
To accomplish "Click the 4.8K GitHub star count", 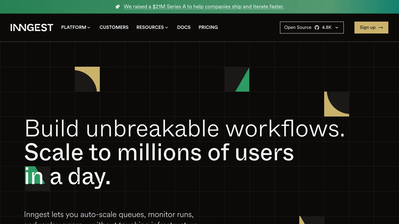I will (326, 28).
